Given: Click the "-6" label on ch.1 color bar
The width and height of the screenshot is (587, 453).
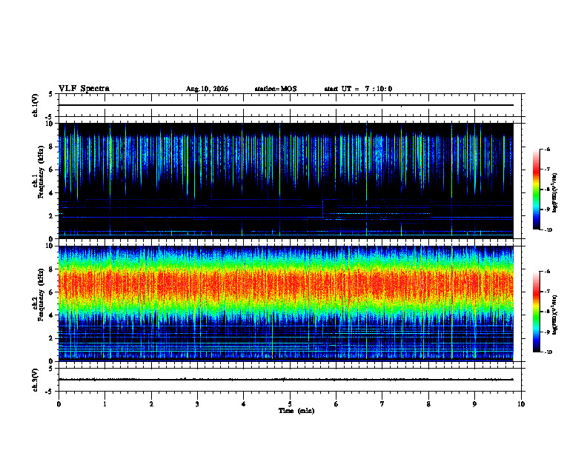Looking at the screenshot, I should [x=547, y=149].
